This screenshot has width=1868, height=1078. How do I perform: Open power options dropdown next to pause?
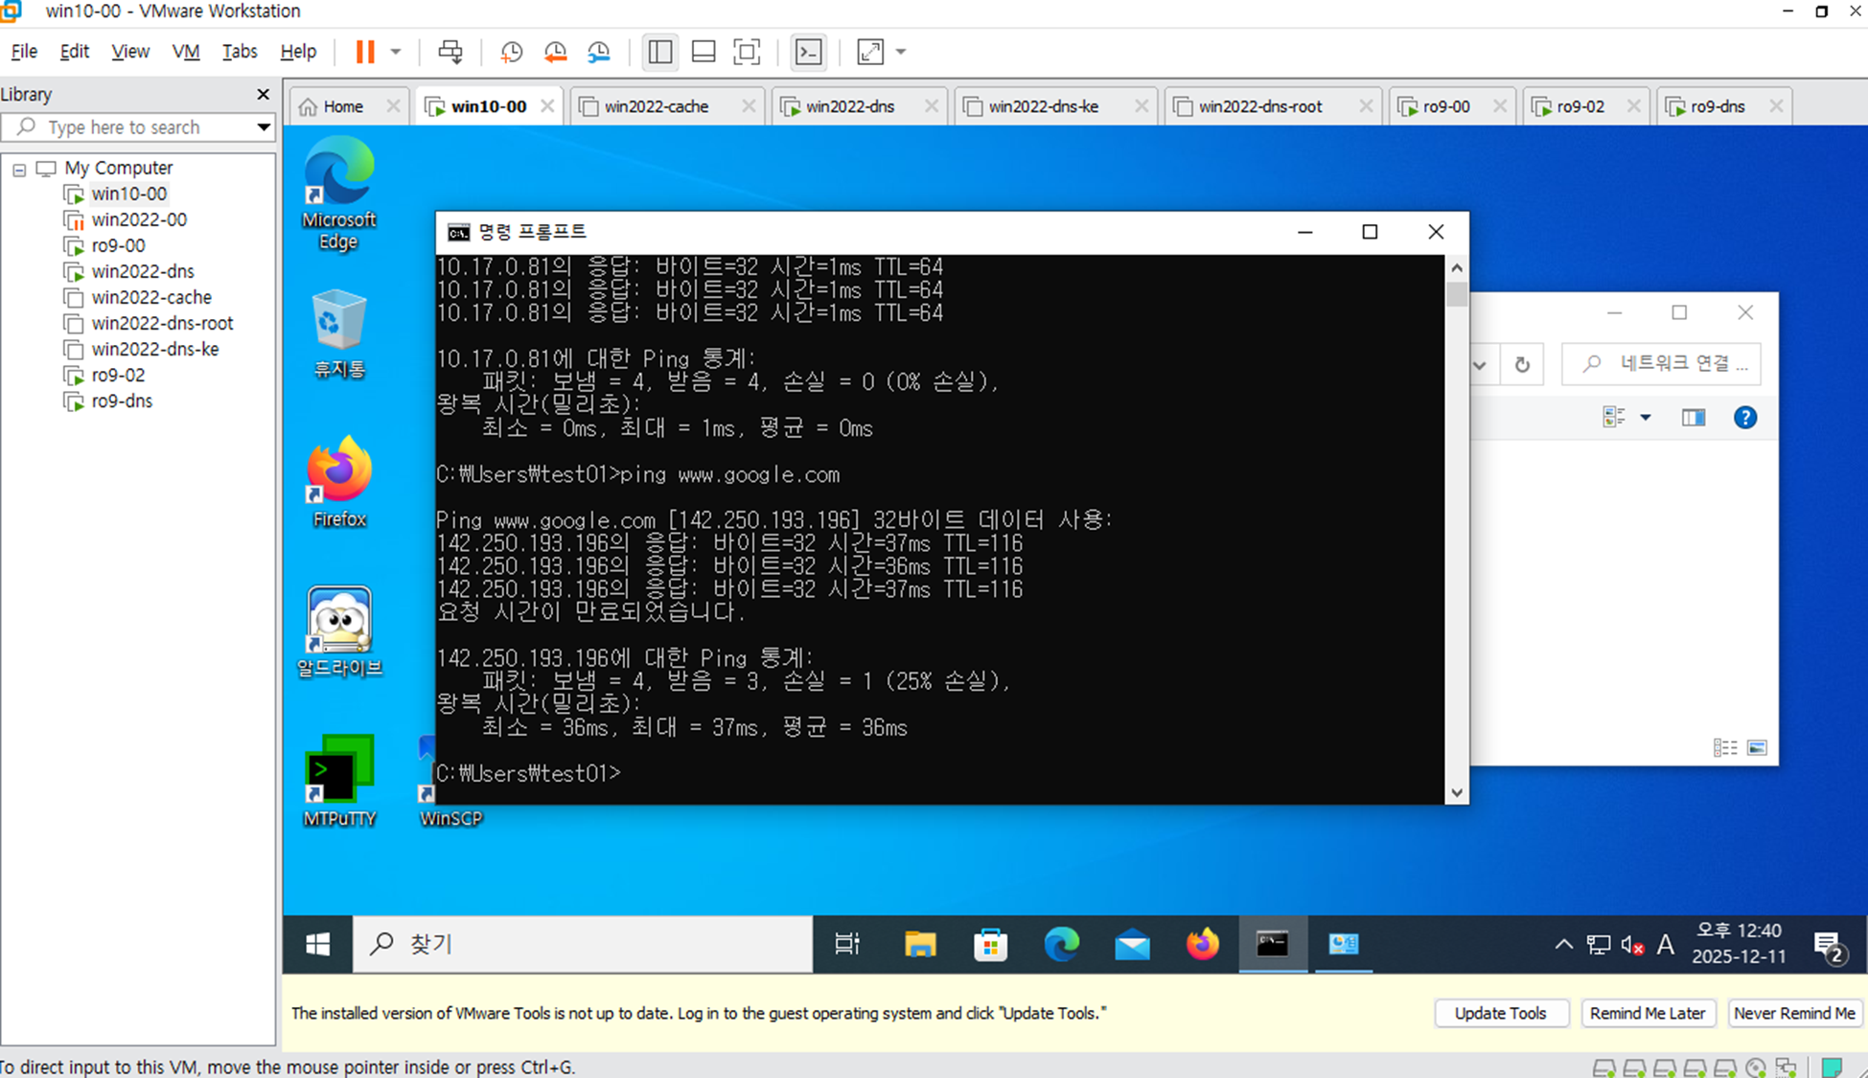click(395, 52)
